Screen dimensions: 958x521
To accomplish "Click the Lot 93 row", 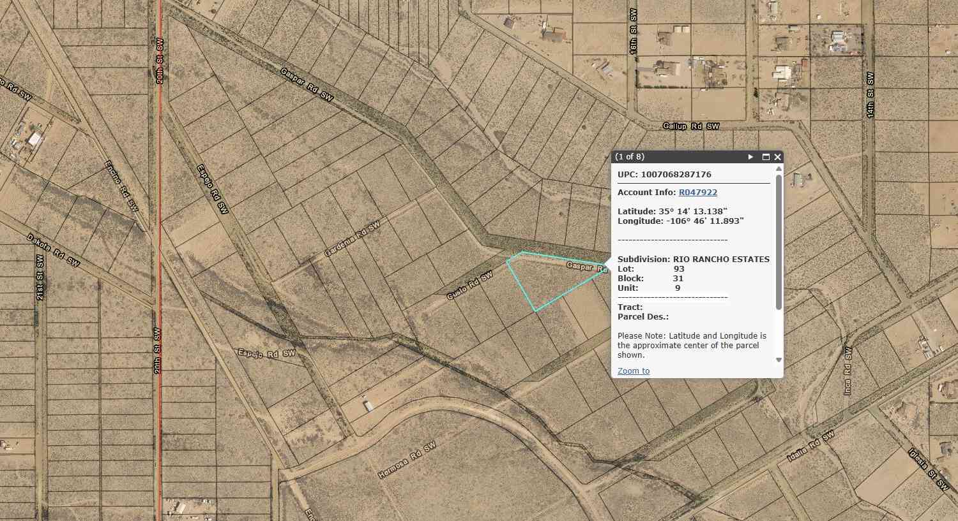I will pos(651,268).
